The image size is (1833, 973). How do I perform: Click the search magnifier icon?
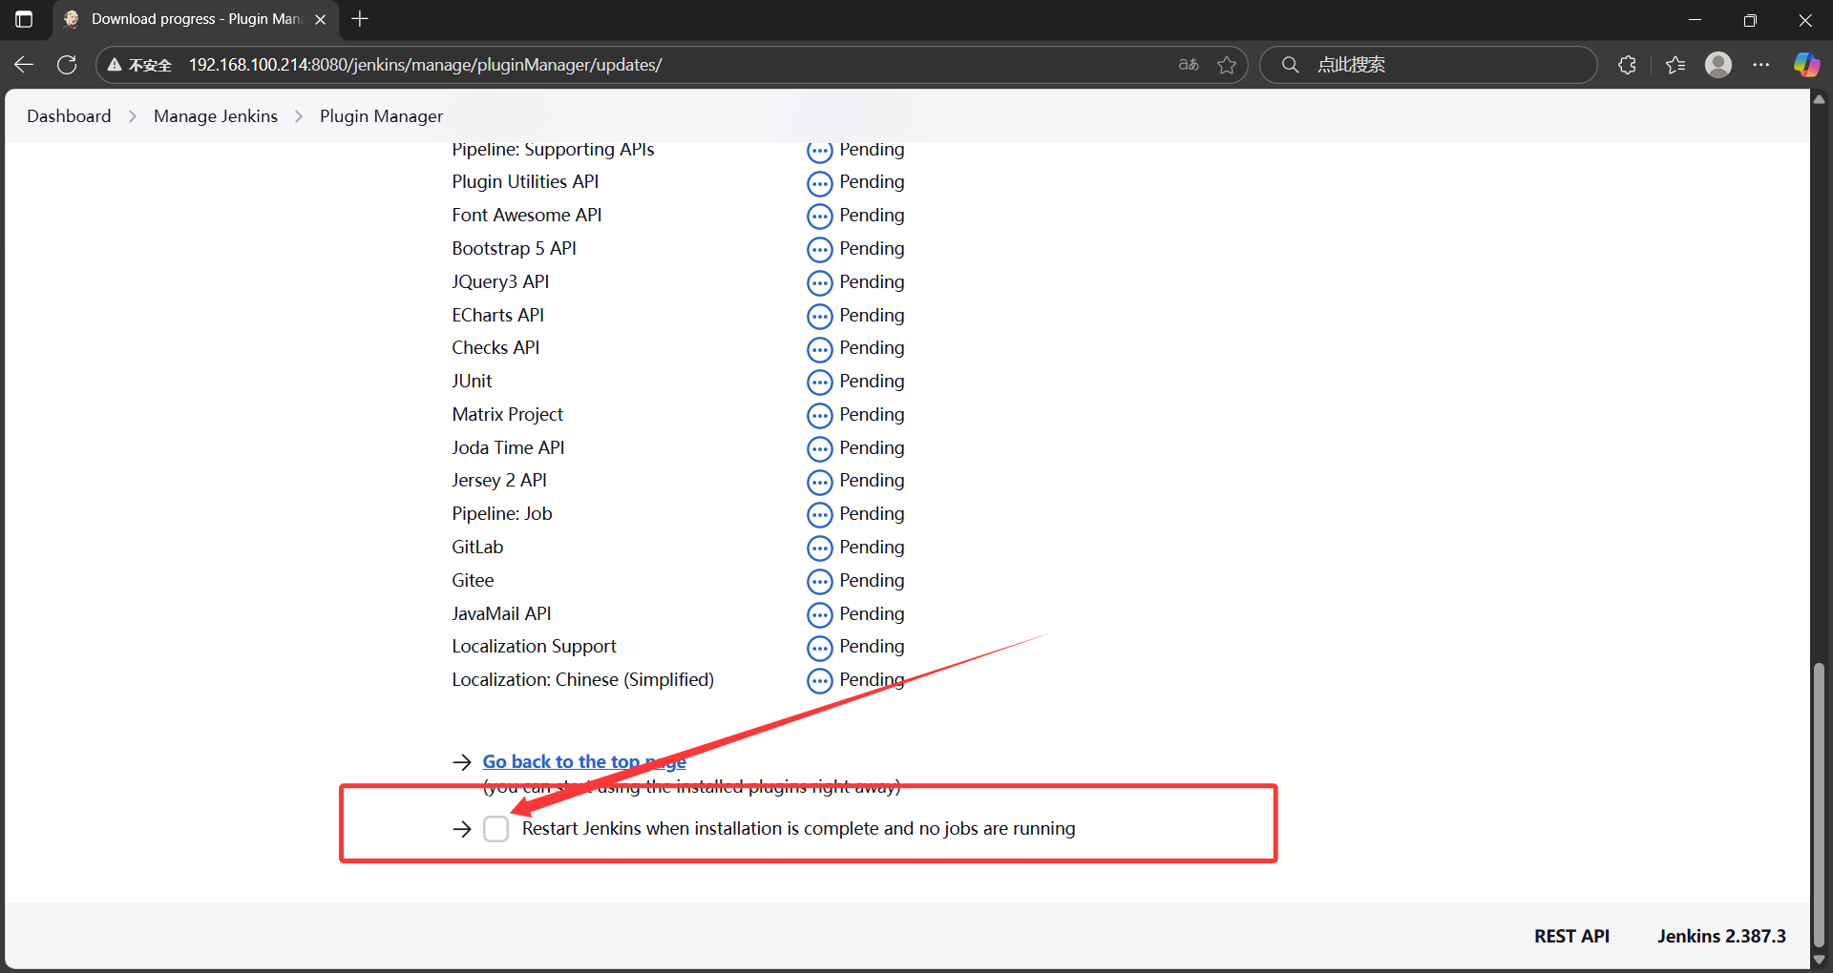pos(1290,65)
